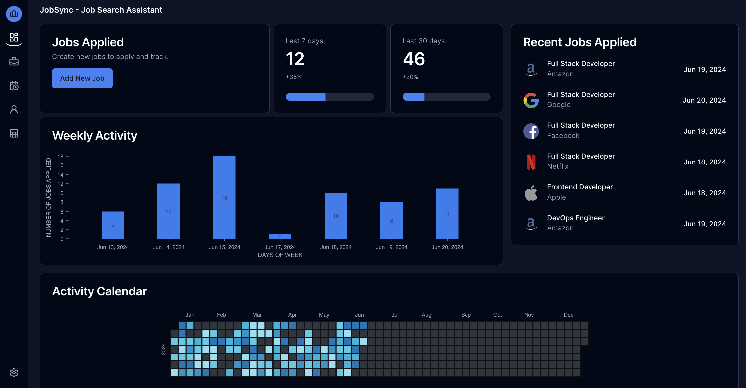Click the Add New Job button
This screenshot has width=746, height=388.
point(82,78)
